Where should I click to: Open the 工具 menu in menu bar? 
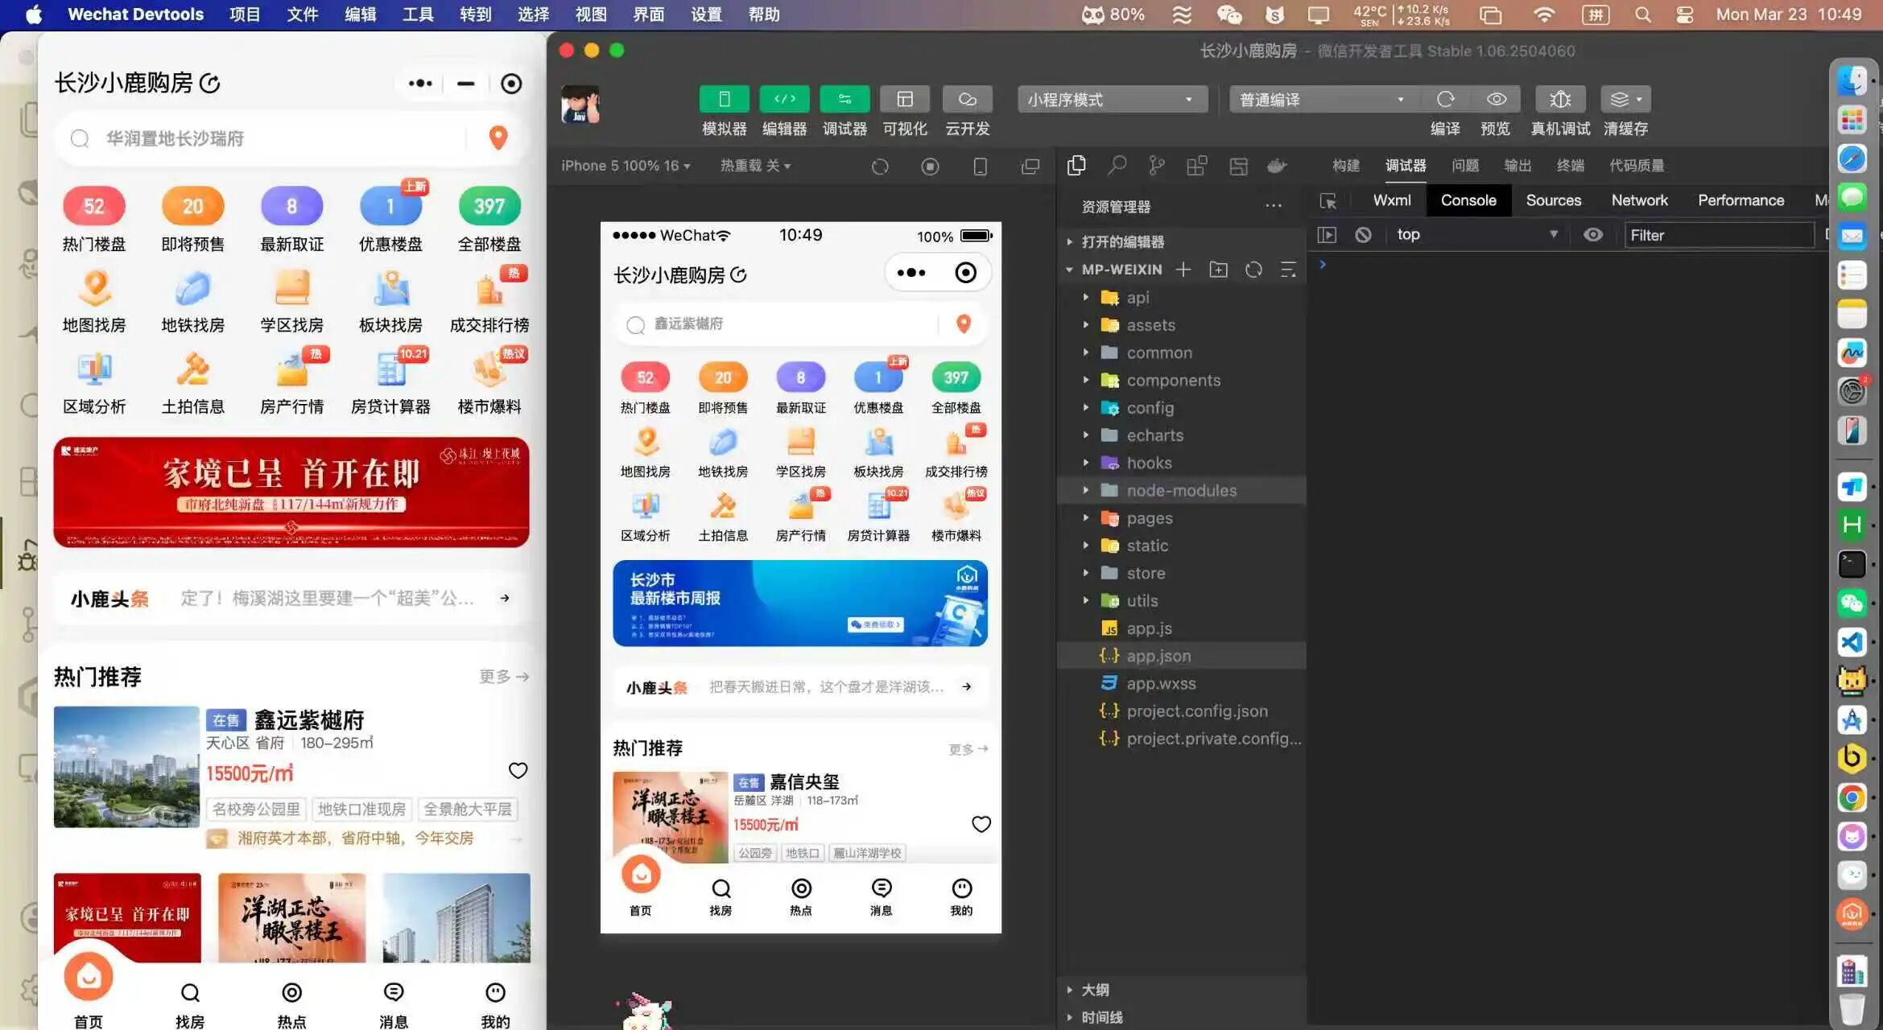tap(417, 14)
